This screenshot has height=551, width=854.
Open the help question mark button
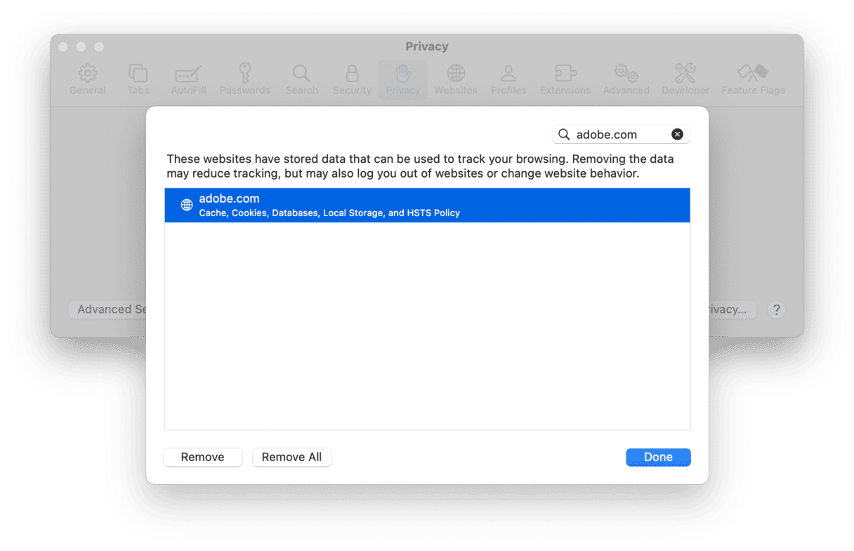(x=776, y=310)
